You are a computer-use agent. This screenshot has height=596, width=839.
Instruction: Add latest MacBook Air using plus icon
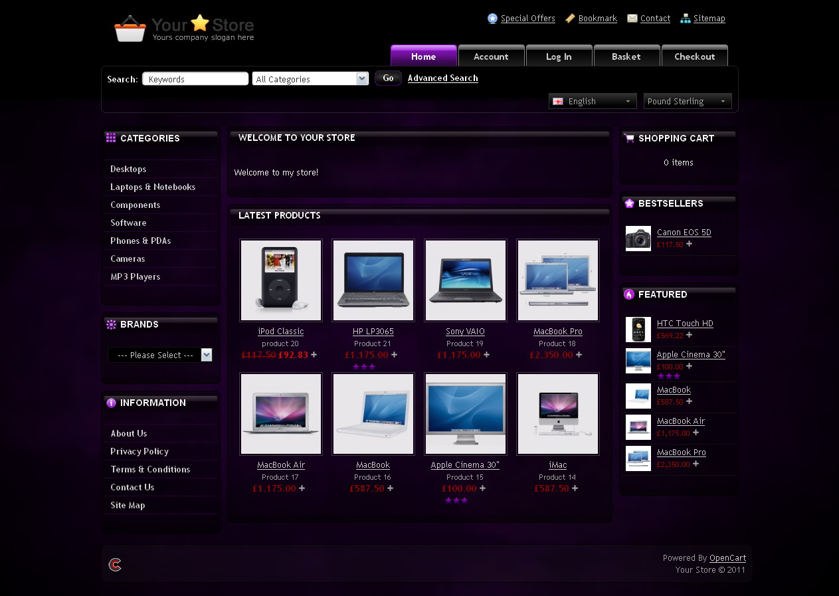coord(302,488)
